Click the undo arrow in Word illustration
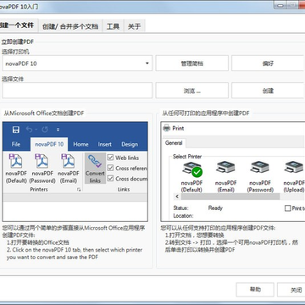The height and width of the screenshot is (305, 305). (x=30, y=130)
